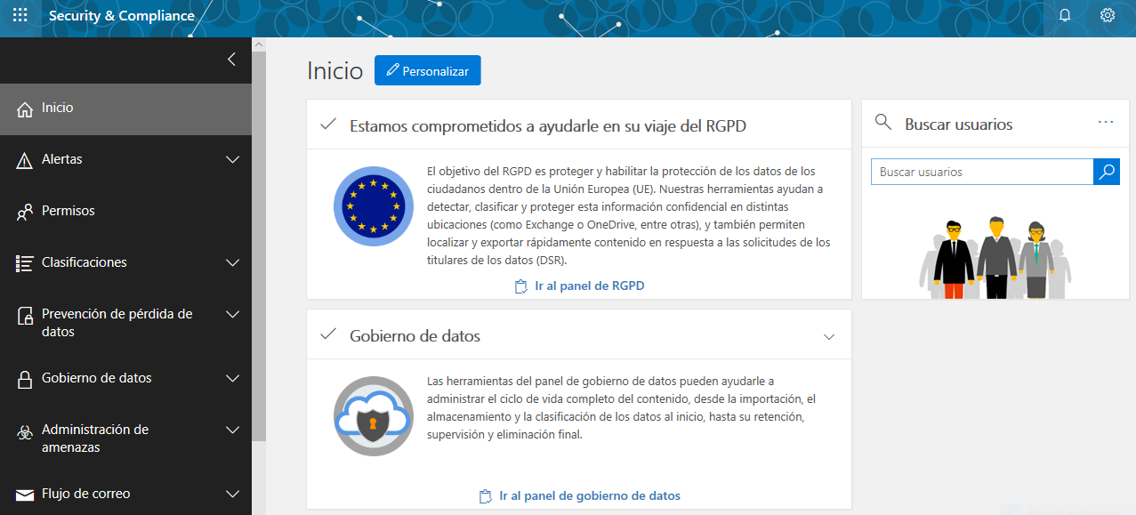
Task: Toggle the checkmark on the RGPD card
Action: click(x=328, y=125)
